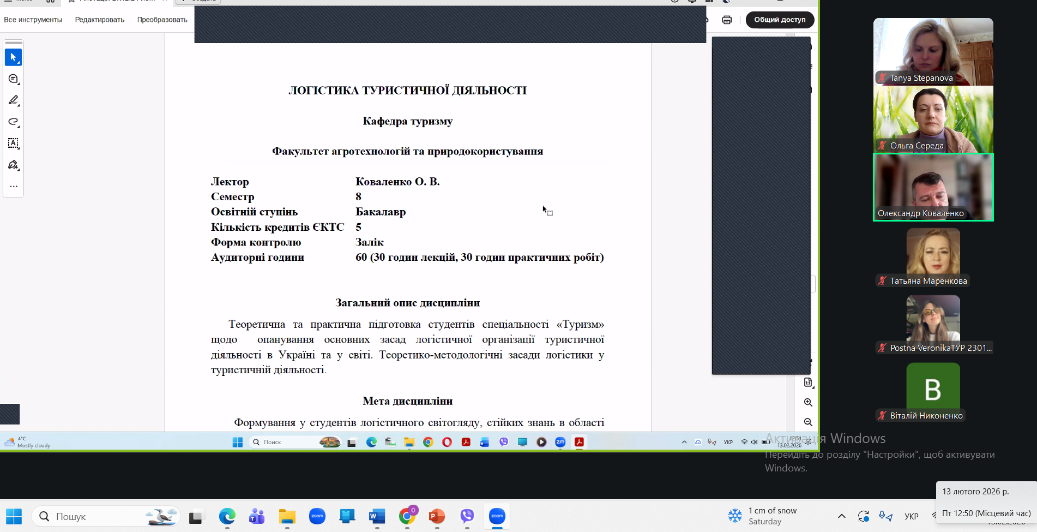Open the add comment tool
The height and width of the screenshot is (532, 1037).
click(13, 79)
